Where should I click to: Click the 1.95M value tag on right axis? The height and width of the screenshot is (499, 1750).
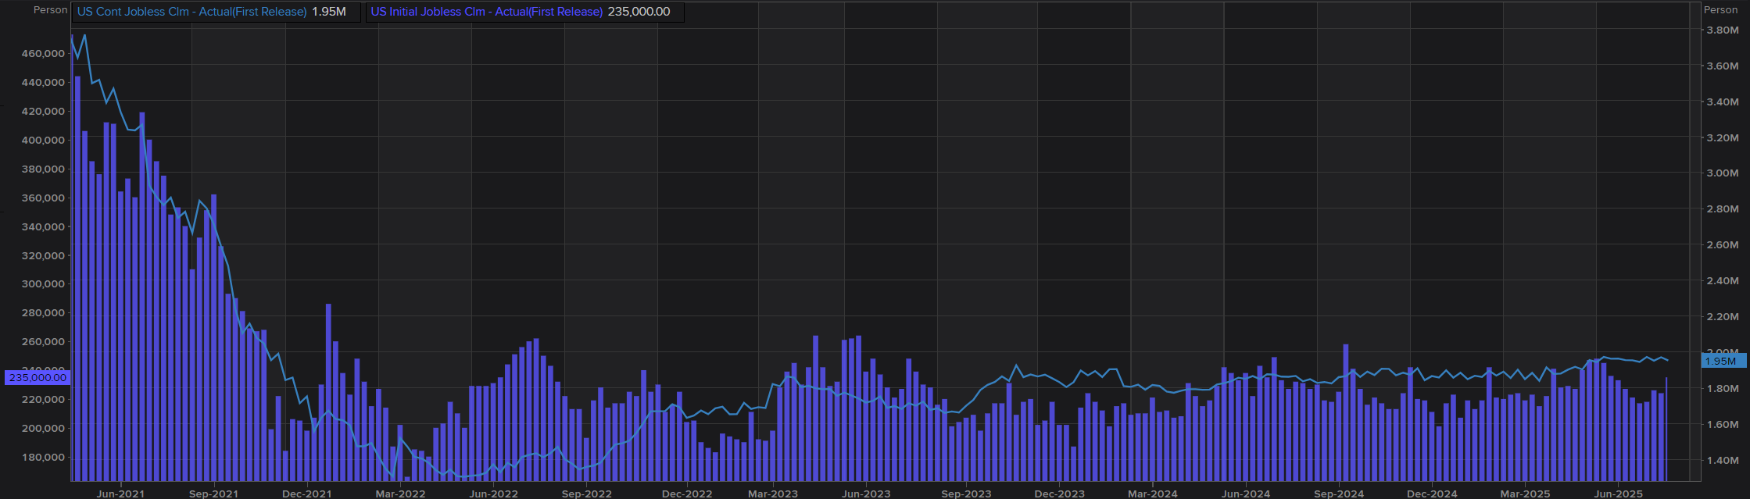point(1720,361)
